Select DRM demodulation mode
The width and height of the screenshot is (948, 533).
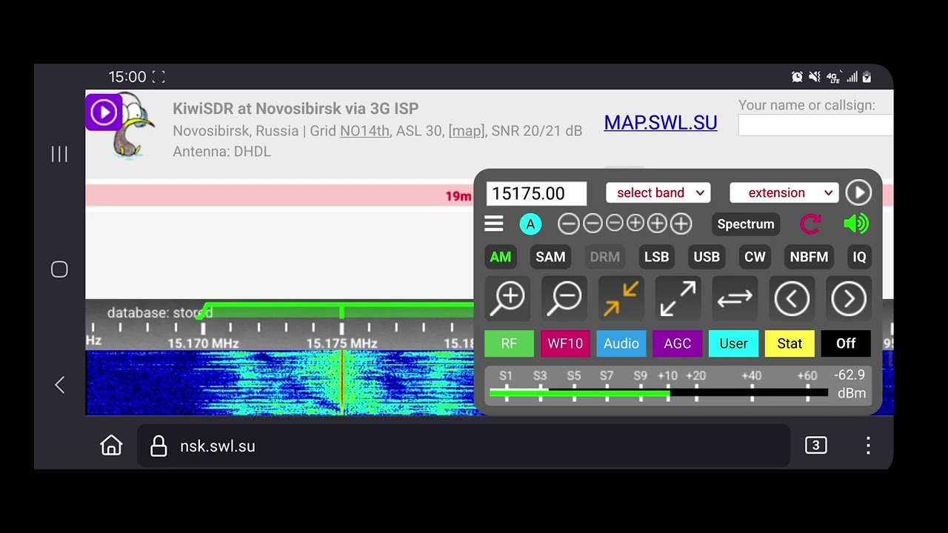coord(605,257)
